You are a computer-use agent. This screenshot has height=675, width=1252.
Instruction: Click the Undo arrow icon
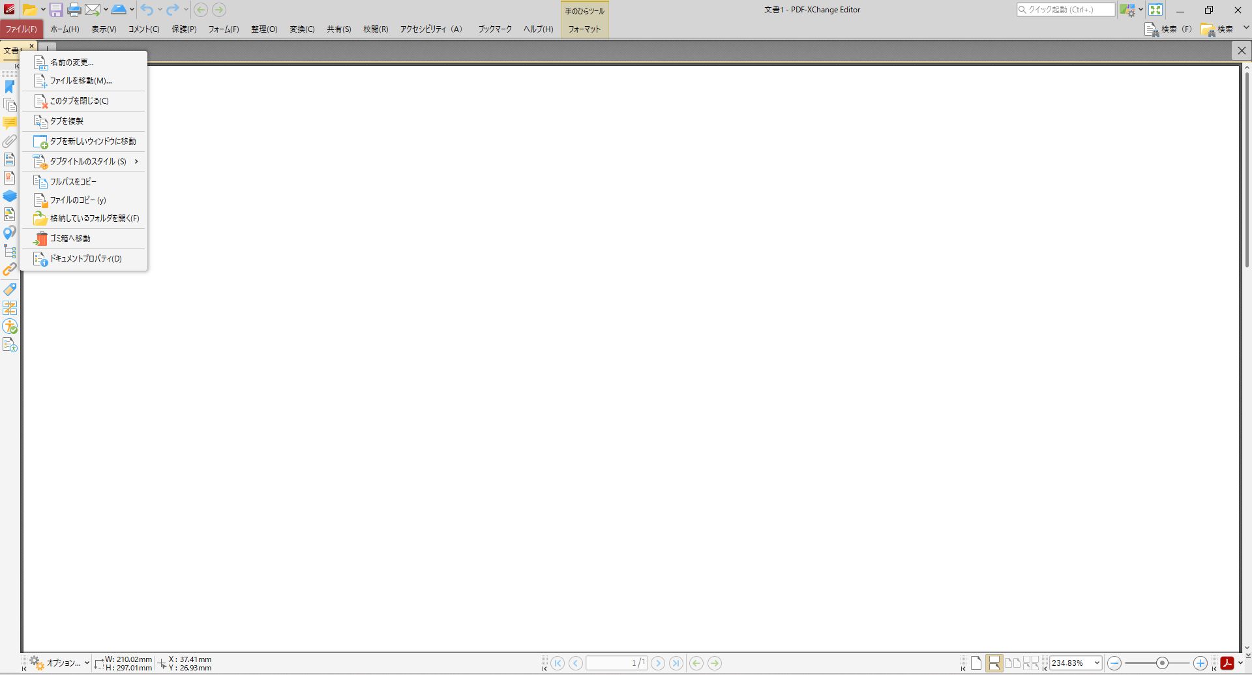147,10
